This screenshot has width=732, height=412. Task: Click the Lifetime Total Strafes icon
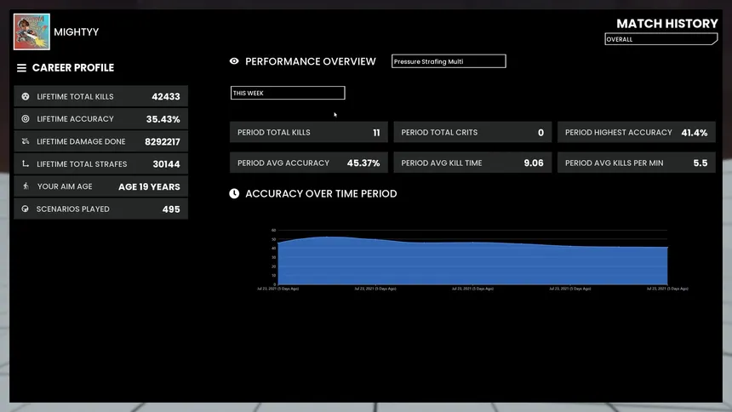[x=26, y=163]
